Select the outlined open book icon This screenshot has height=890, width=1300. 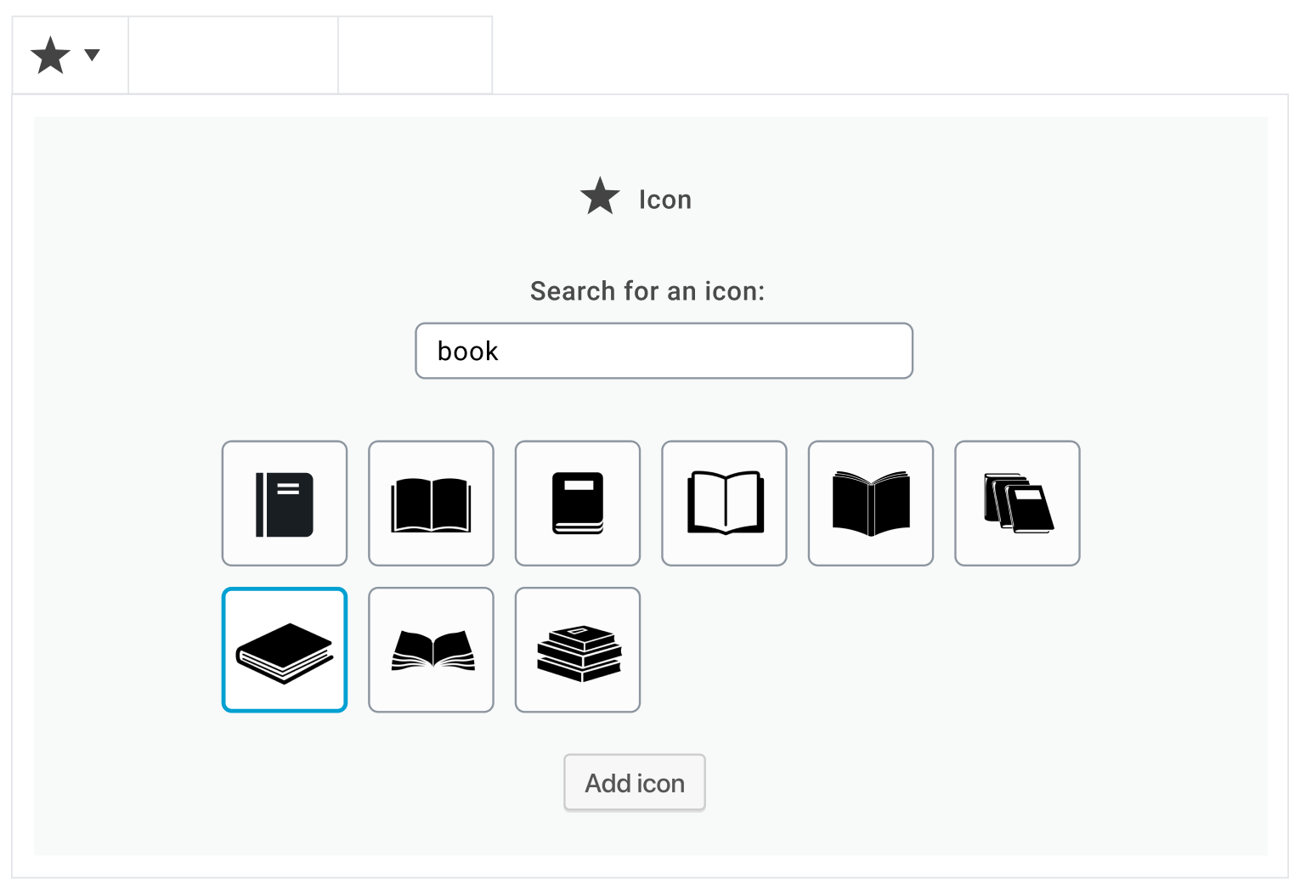724,503
